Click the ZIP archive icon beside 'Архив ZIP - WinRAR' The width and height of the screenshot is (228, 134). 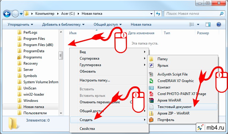(151, 113)
